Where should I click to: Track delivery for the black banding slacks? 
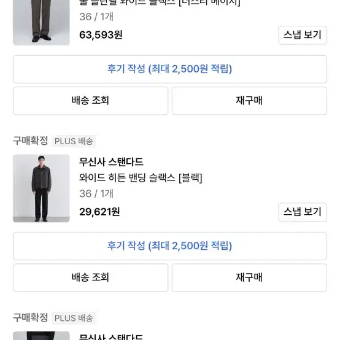pyautogui.click(x=90, y=278)
